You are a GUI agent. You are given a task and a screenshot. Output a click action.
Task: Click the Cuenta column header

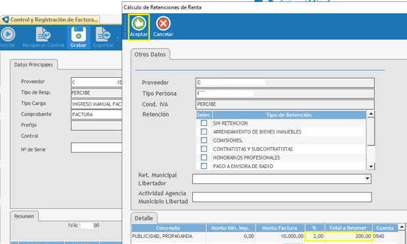coord(385,228)
